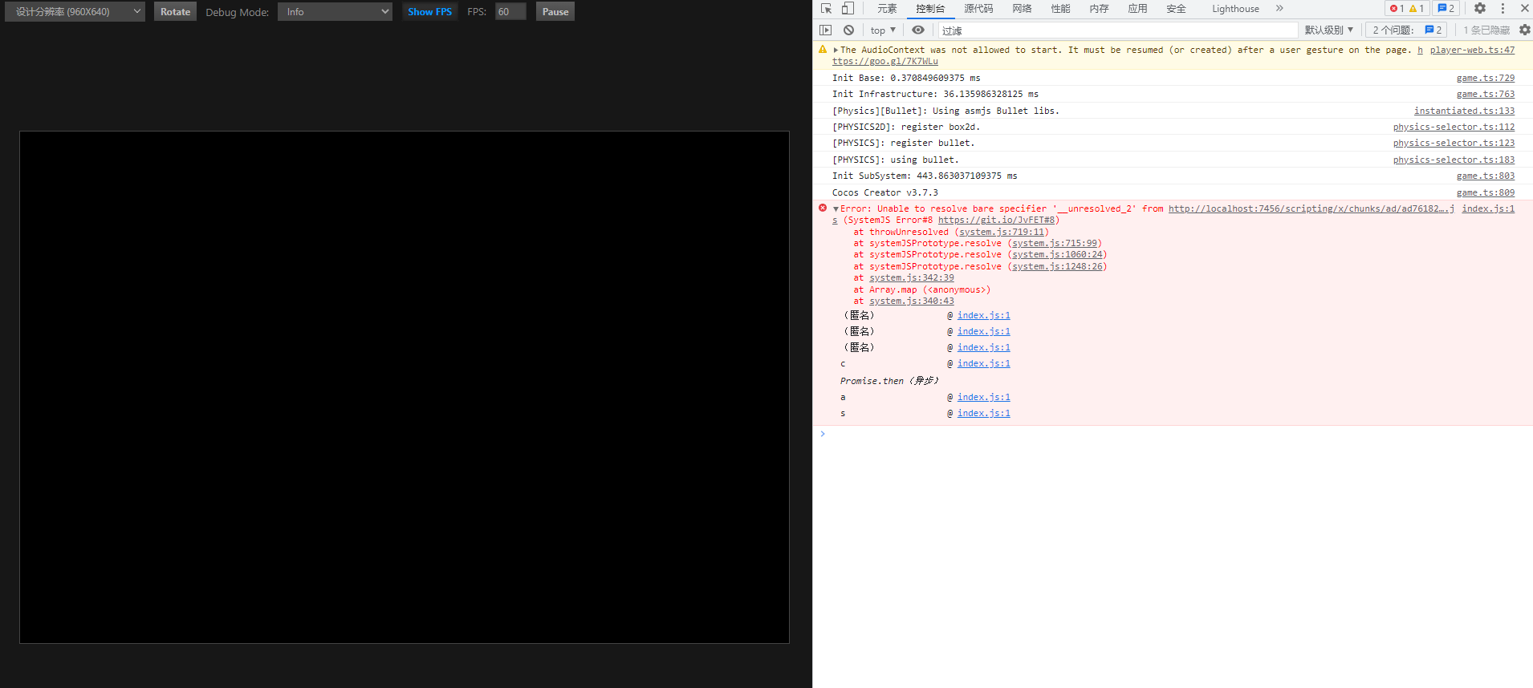Open the instantiated.ts:133 source link
Image resolution: width=1533 pixels, height=688 pixels.
(x=1465, y=111)
